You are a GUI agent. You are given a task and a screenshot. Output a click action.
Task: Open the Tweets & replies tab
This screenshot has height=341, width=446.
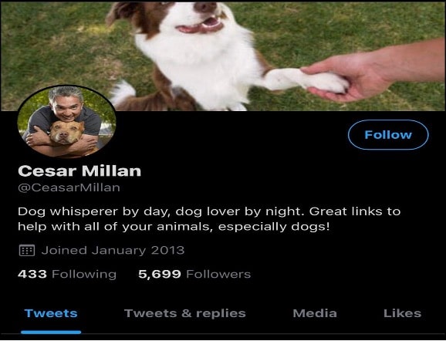pyautogui.click(x=185, y=313)
